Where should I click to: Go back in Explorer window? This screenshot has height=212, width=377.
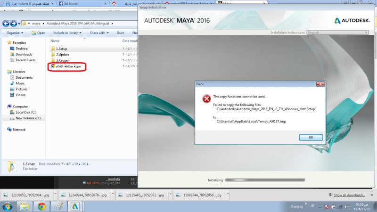6,24
